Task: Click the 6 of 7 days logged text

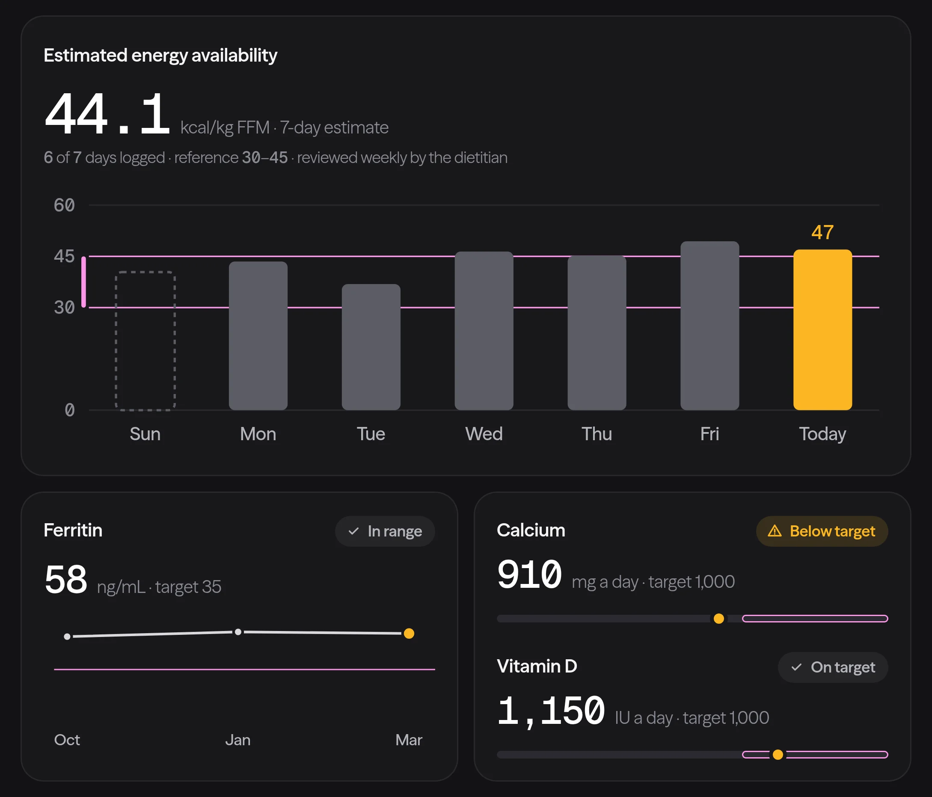Action: 104,157
